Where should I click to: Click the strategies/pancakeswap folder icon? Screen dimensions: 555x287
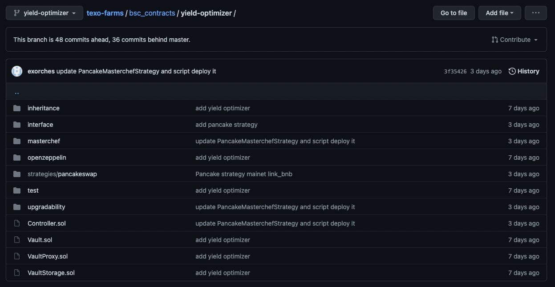click(17, 174)
